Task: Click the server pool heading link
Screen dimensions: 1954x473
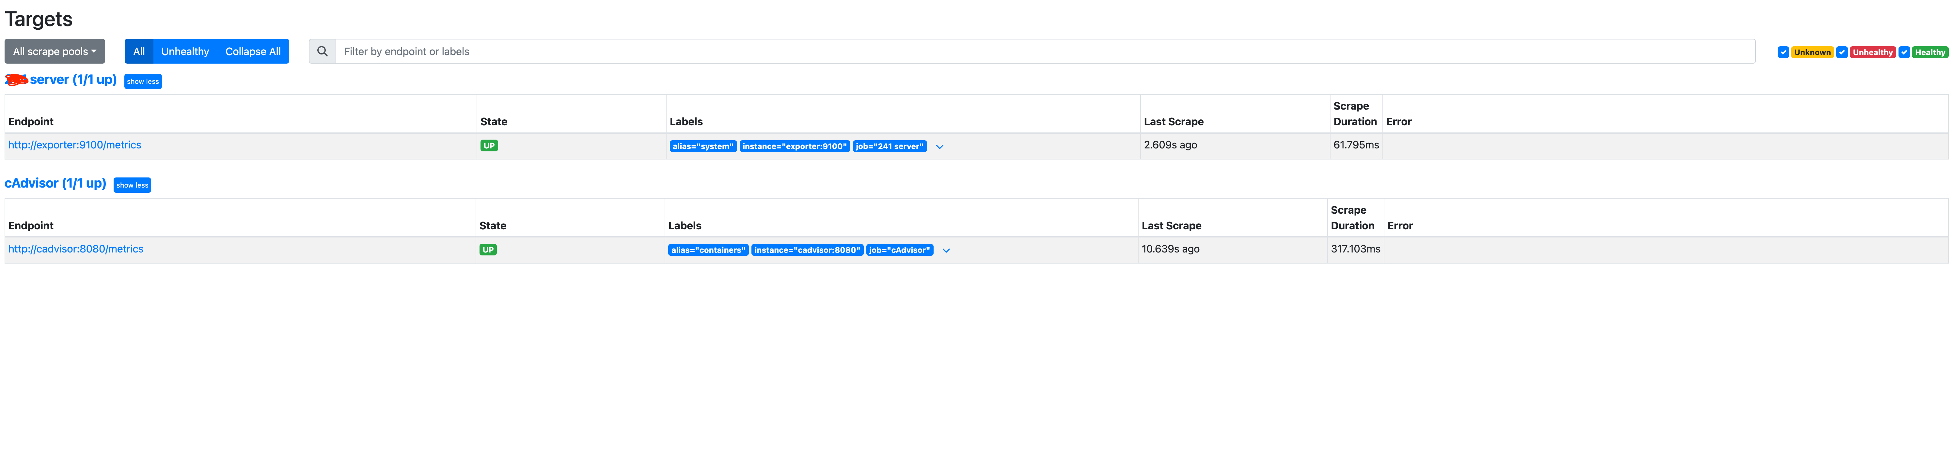Action: coord(72,80)
